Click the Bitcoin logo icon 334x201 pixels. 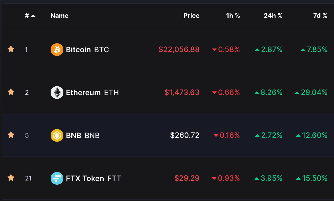[x=57, y=50]
